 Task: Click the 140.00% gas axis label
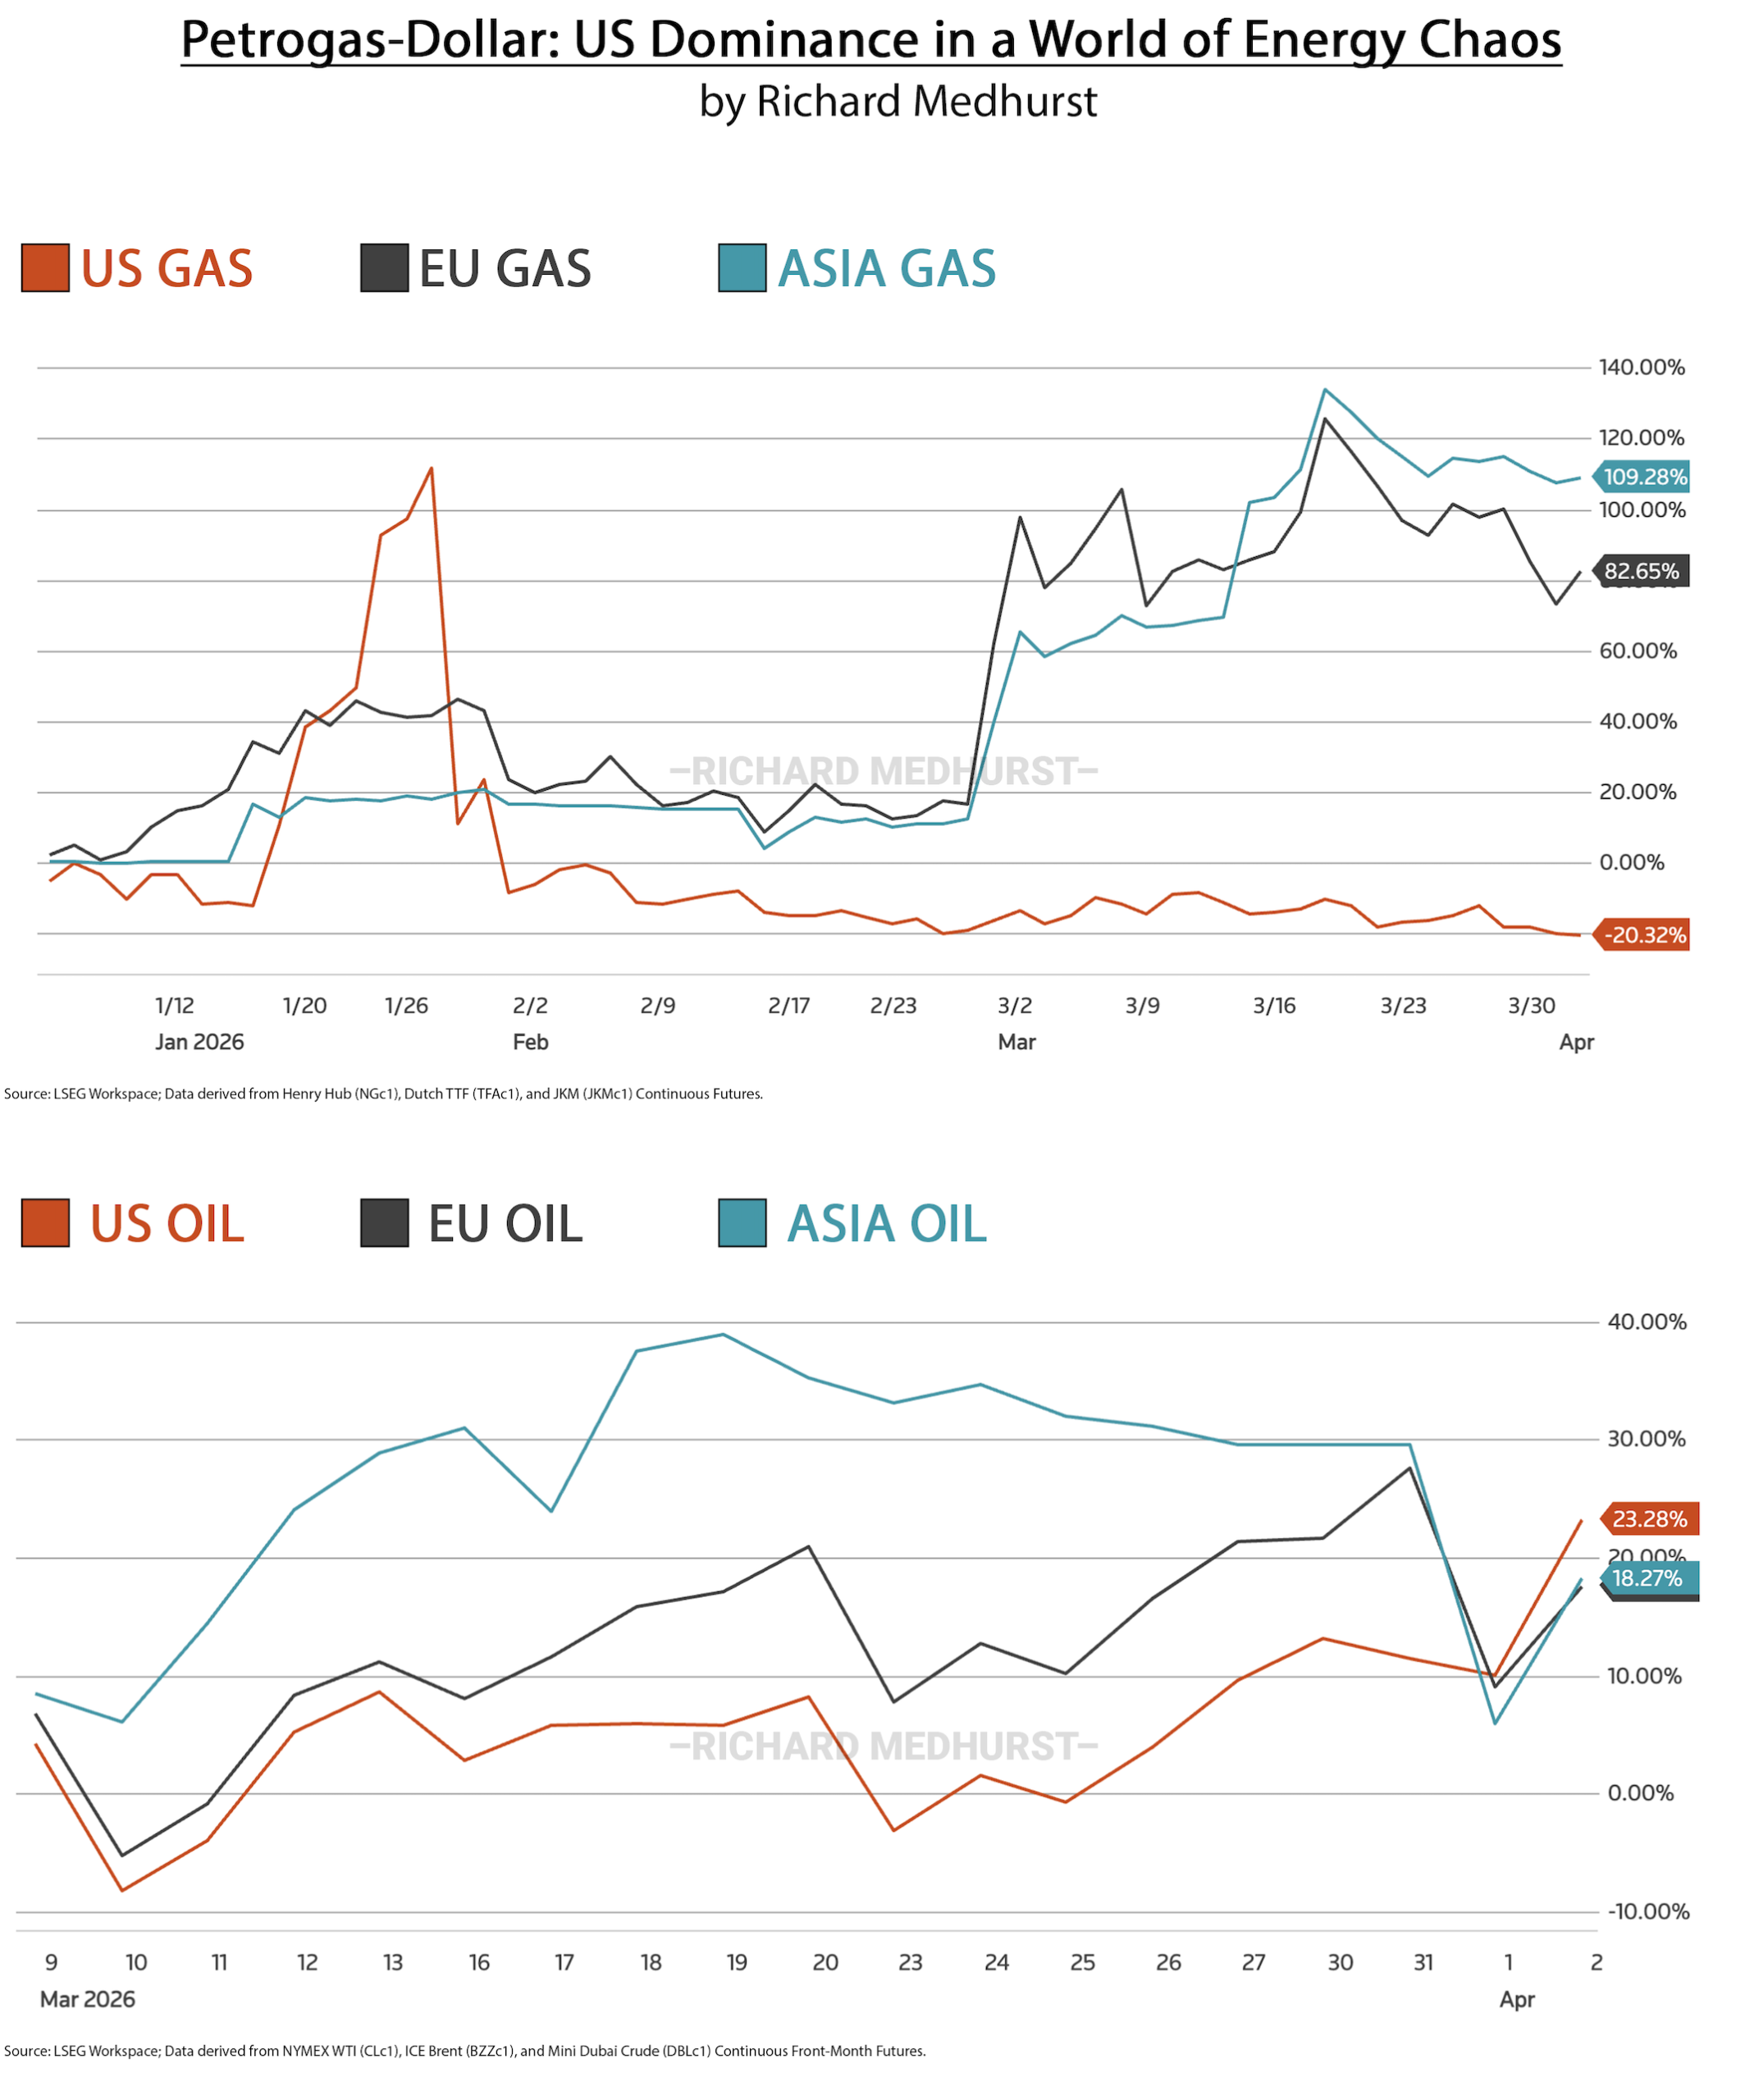(1641, 367)
